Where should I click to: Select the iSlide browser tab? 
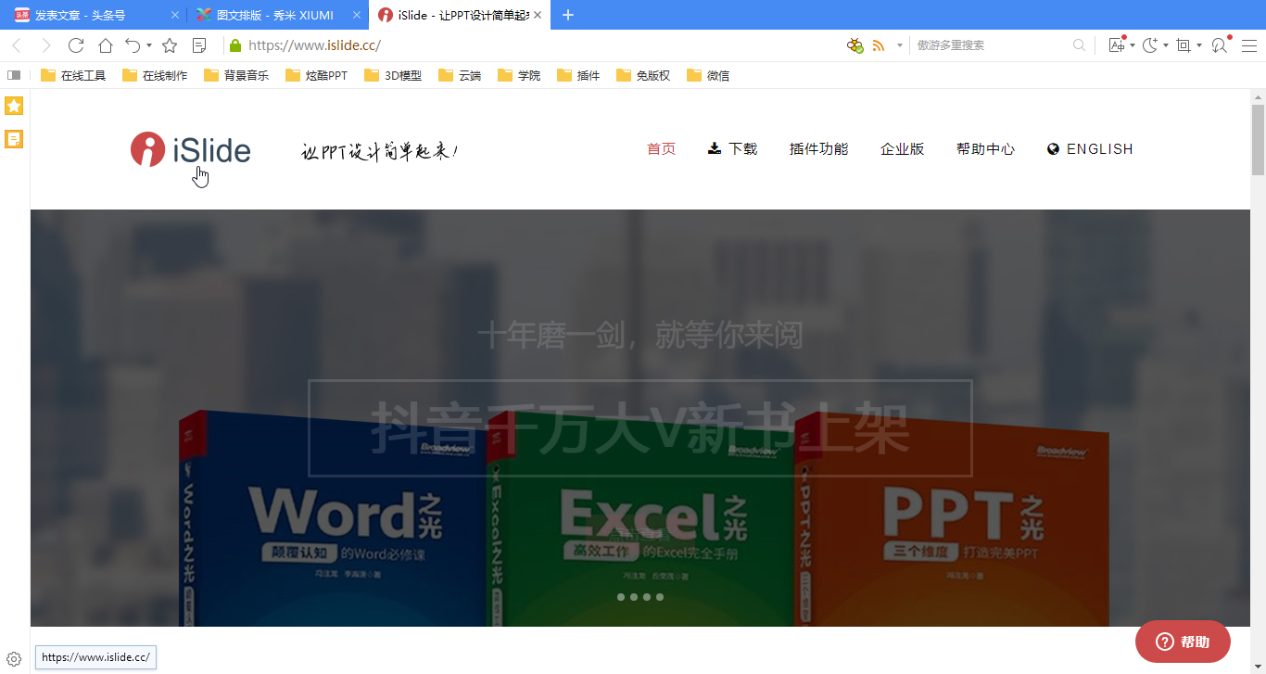tap(459, 15)
